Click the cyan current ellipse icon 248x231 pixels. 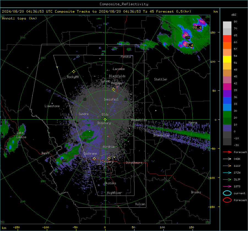point(227,193)
